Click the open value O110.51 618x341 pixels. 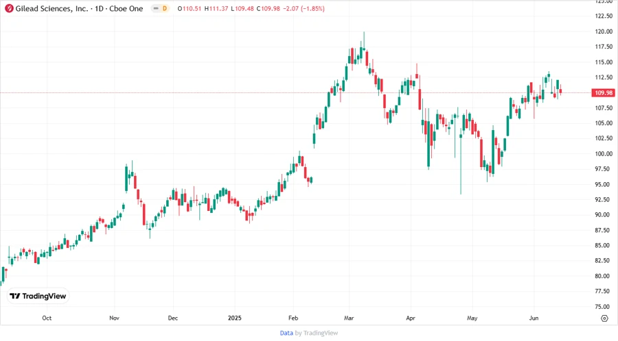190,9
